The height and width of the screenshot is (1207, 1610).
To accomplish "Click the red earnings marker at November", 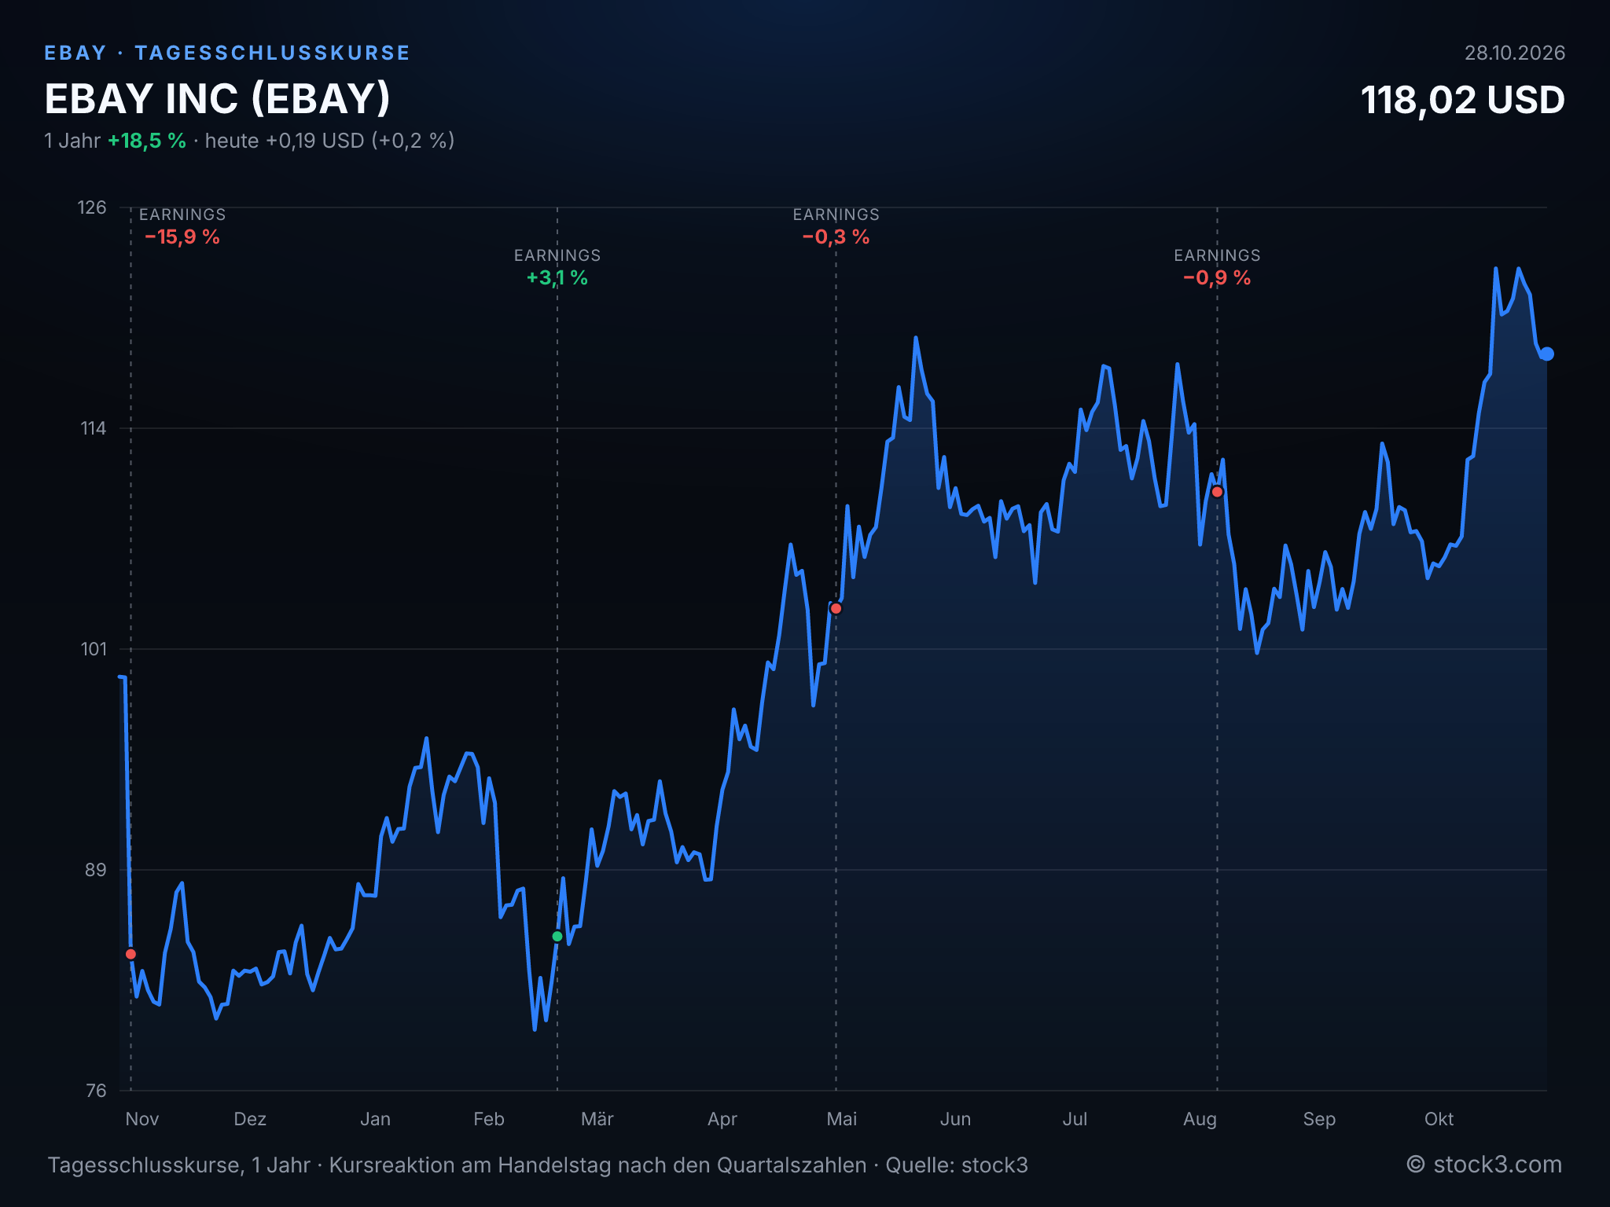I will [x=131, y=954].
